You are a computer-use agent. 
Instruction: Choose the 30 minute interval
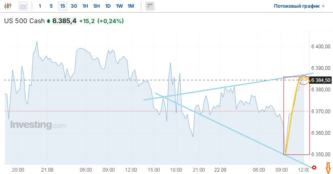click(74, 6)
